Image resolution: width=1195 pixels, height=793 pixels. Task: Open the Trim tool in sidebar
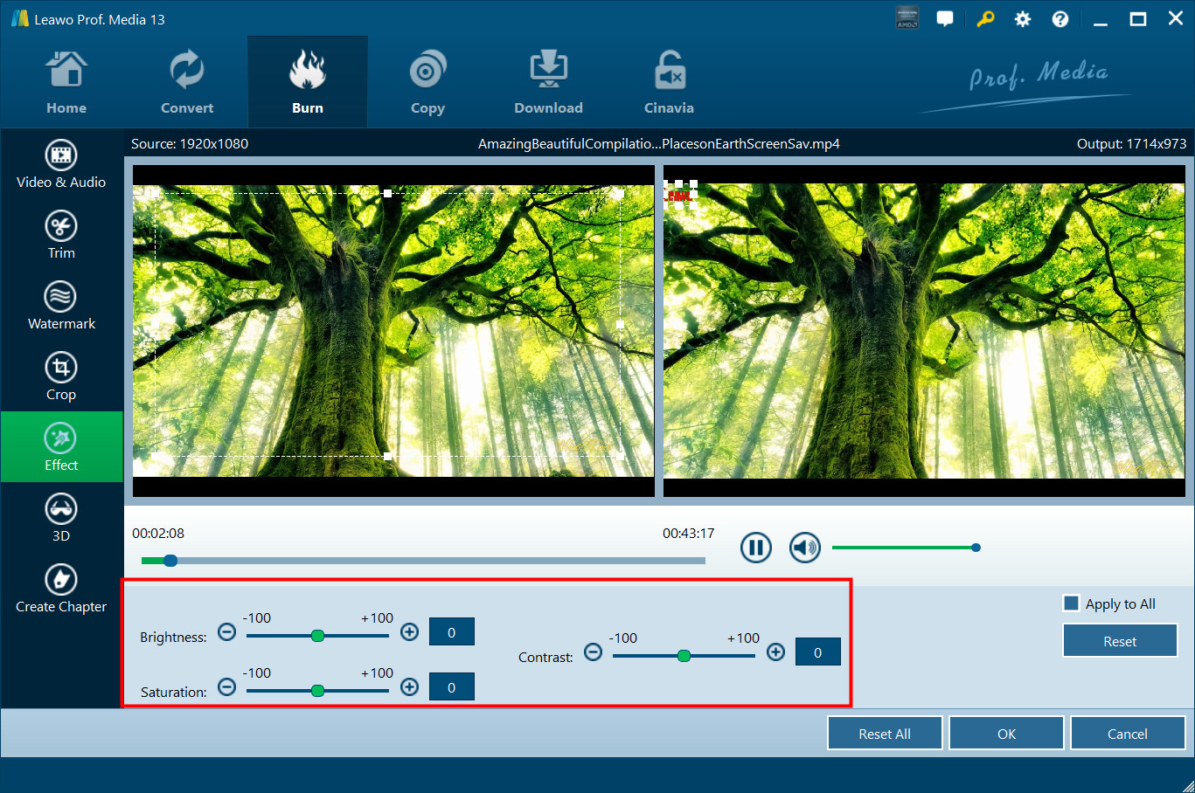point(61,235)
